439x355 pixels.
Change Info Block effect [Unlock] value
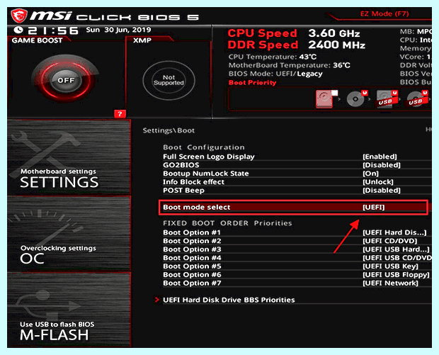(x=378, y=182)
